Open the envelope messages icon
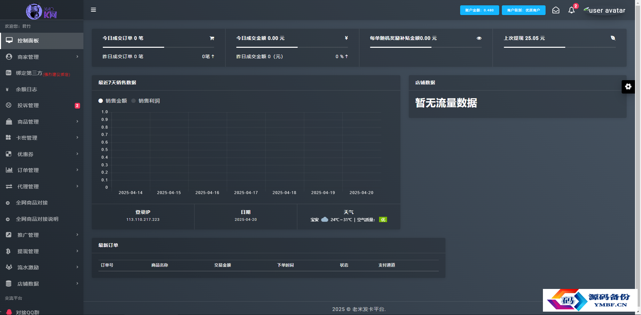 [x=556, y=10]
